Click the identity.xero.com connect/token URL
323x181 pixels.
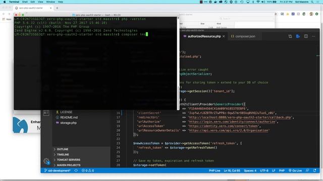pos(224,126)
